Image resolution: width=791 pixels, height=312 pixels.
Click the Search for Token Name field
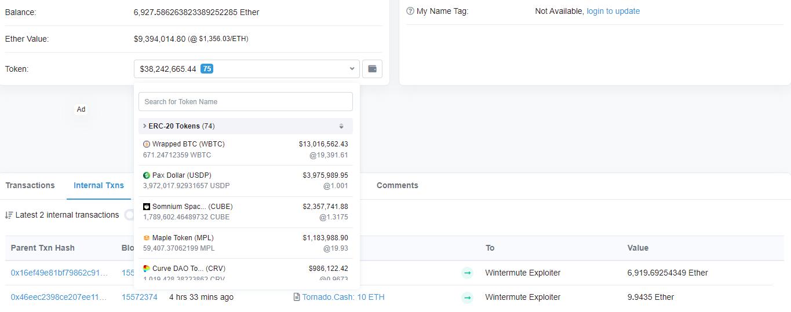245,101
